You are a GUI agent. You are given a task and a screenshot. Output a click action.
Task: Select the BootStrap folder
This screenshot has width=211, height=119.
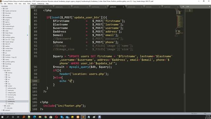pyautogui.click(x=8, y=64)
